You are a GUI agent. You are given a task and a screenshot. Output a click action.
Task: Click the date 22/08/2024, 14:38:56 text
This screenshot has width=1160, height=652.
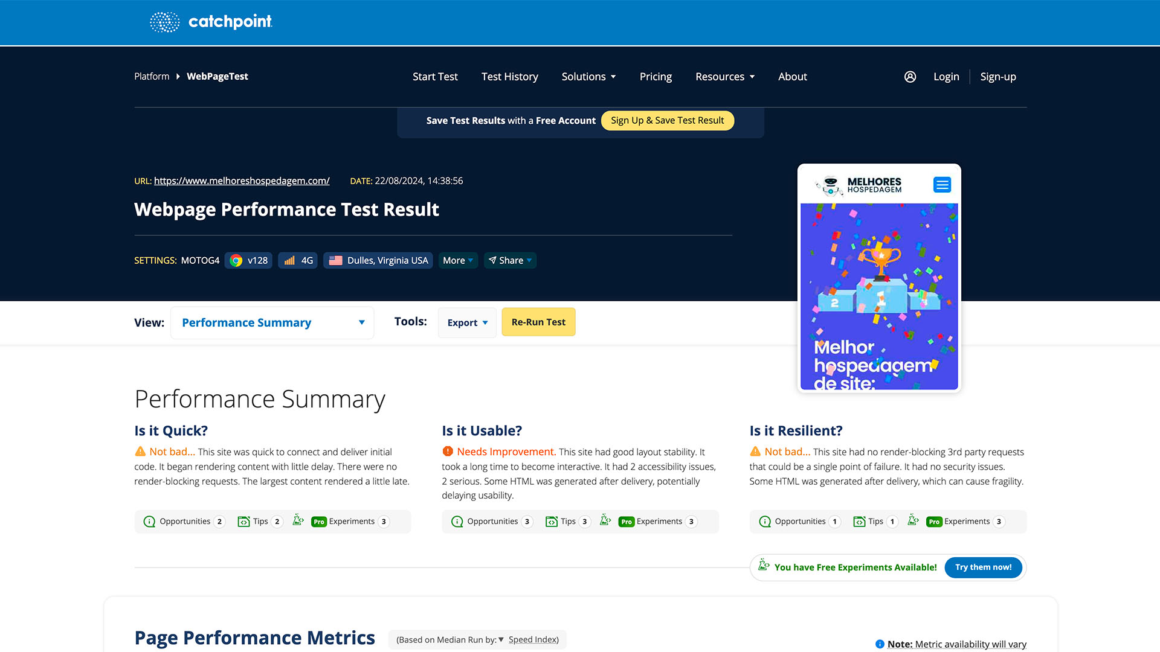coord(419,181)
